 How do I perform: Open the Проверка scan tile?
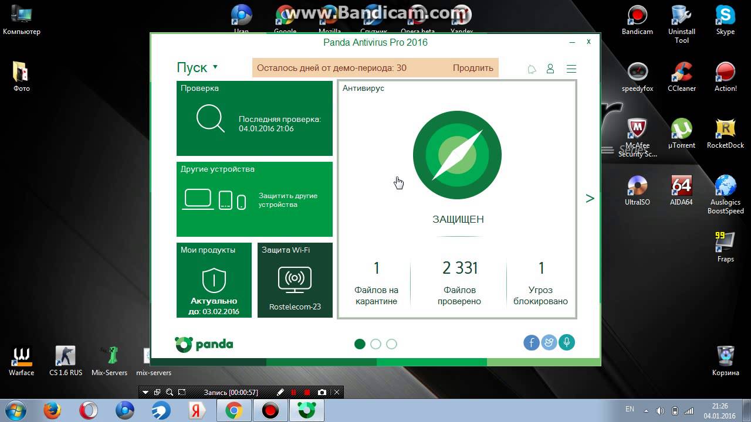(255, 118)
